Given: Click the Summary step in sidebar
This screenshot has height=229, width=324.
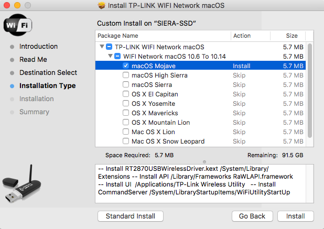Looking at the screenshot, I should [x=34, y=112].
